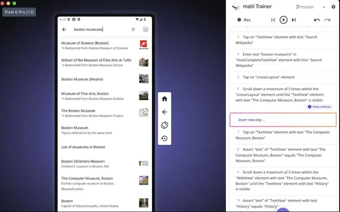Play the trainer steps

pyautogui.click(x=283, y=20)
